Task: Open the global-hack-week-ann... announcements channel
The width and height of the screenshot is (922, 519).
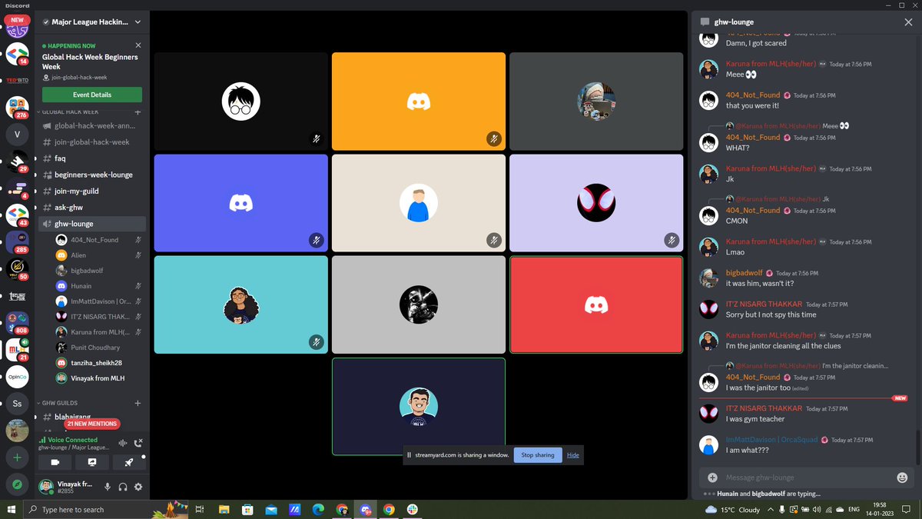Action: (x=92, y=125)
